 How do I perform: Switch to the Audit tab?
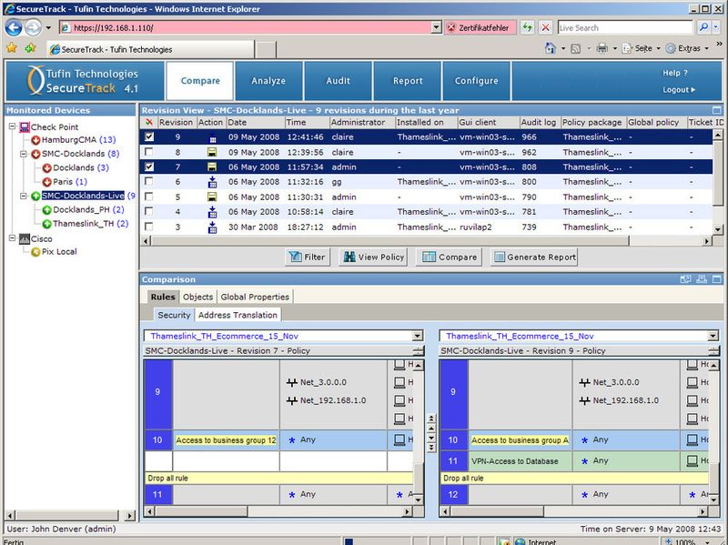(x=338, y=81)
